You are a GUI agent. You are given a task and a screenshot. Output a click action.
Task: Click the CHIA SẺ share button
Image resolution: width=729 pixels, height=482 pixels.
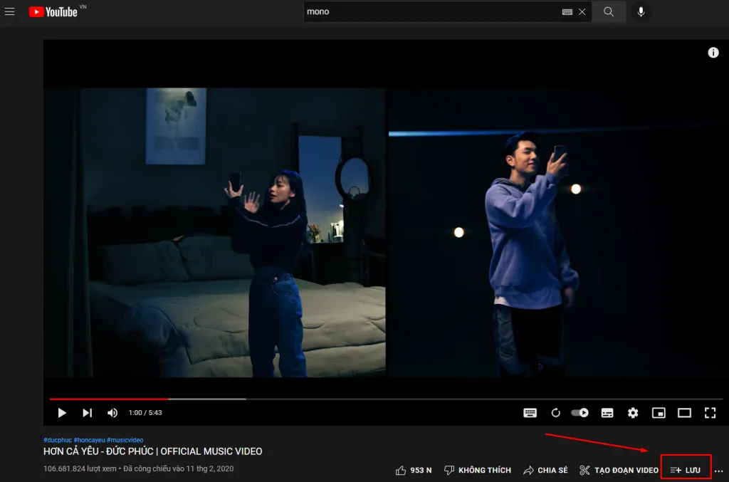pos(545,471)
